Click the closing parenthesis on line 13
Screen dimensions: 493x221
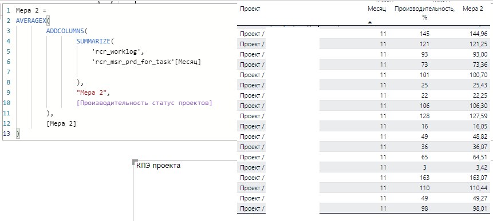18,134
